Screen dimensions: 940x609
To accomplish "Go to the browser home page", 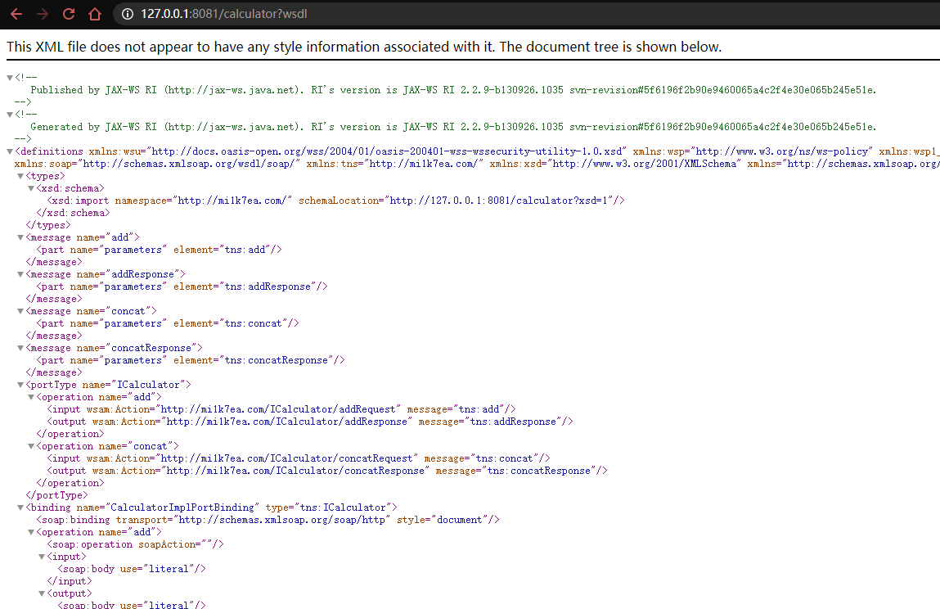I will coord(95,14).
